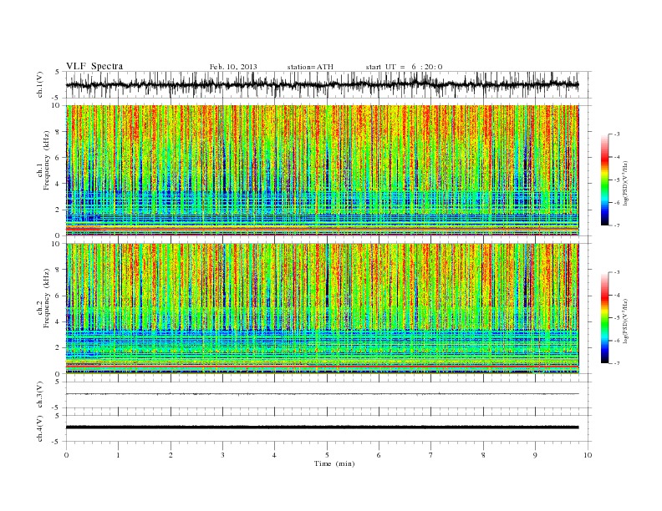Viewport: 662px width, 511px height.
Task: Click the "station=ATH" label
Action: [x=310, y=67]
